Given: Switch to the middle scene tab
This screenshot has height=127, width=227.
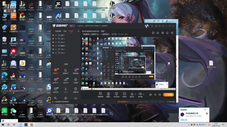Looking at the screenshot, I should (x=65, y=31).
